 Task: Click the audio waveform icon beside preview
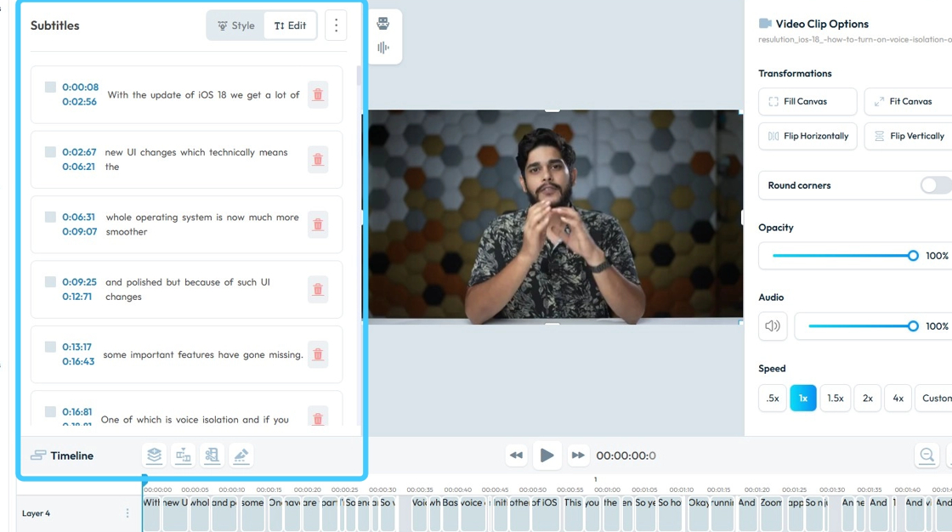point(383,48)
